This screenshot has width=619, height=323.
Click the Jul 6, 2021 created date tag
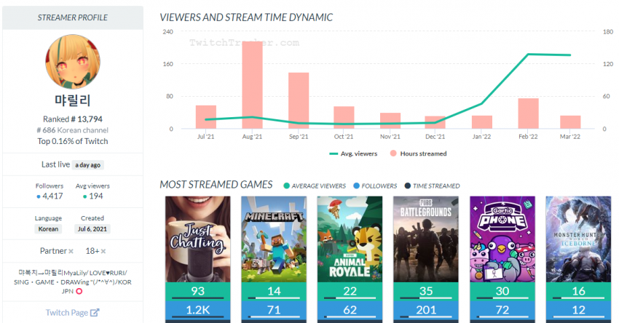[x=92, y=229]
